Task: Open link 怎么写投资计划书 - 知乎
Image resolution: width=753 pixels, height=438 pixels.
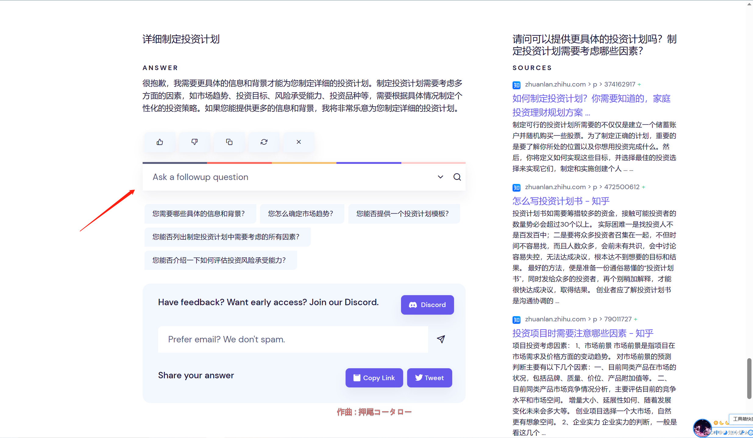Action: [x=561, y=201]
